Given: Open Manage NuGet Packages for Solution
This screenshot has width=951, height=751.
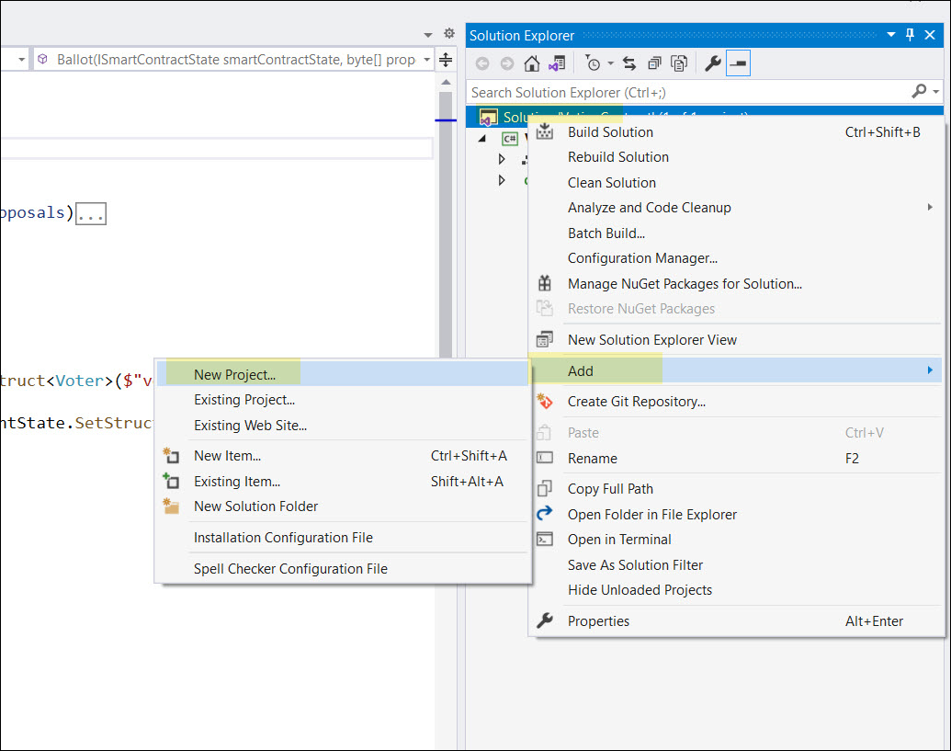Looking at the screenshot, I should [x=736, y=284].
